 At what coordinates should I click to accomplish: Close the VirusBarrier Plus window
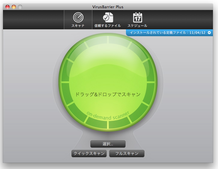7,7
